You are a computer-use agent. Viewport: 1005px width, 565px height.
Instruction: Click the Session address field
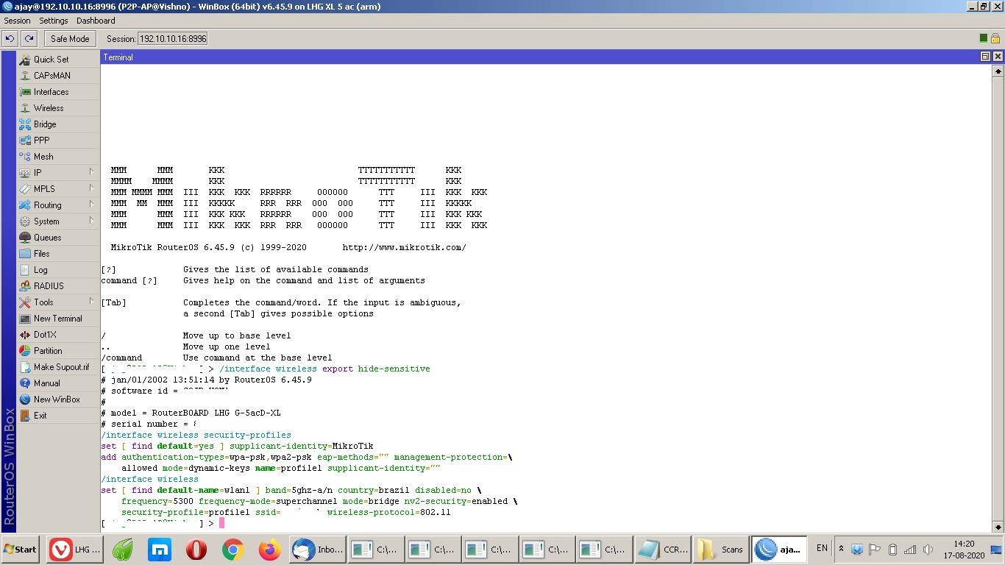pos(173,38)
